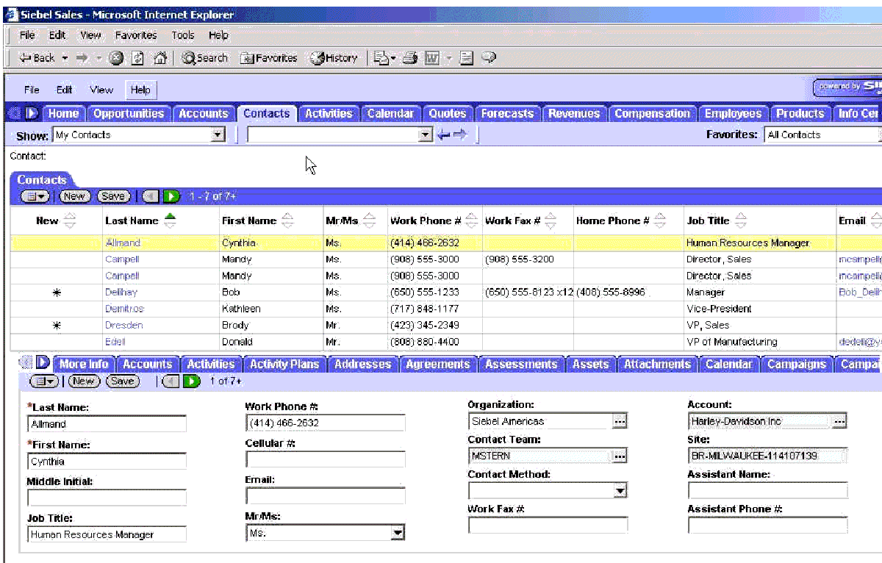Click the Save button in Contacts list

113,196
